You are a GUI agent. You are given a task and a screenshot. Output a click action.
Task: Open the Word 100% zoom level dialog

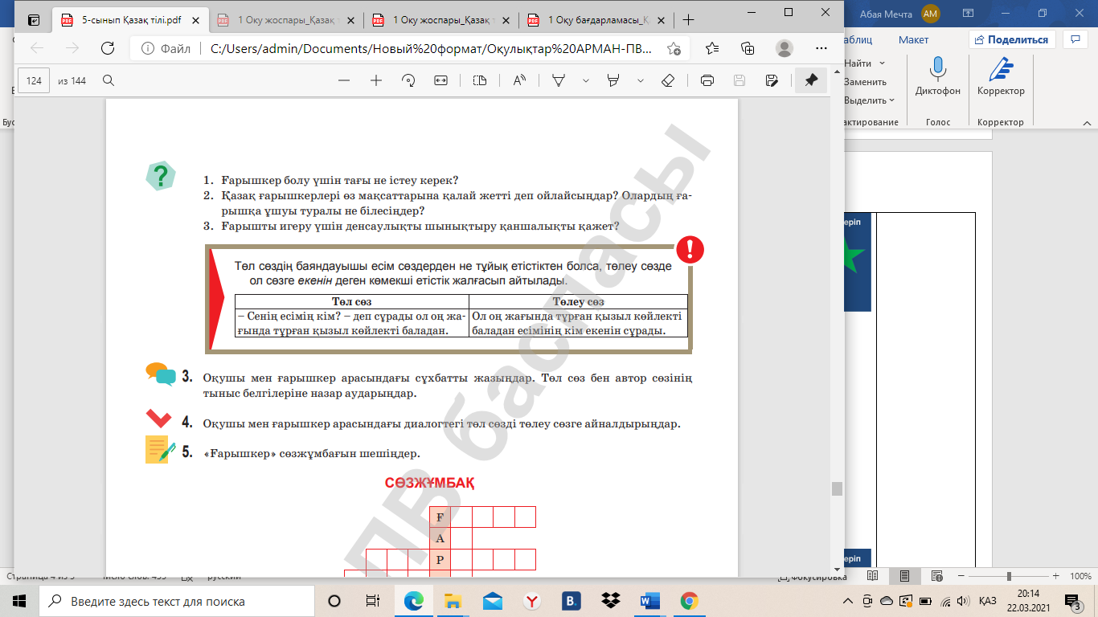1080,576
